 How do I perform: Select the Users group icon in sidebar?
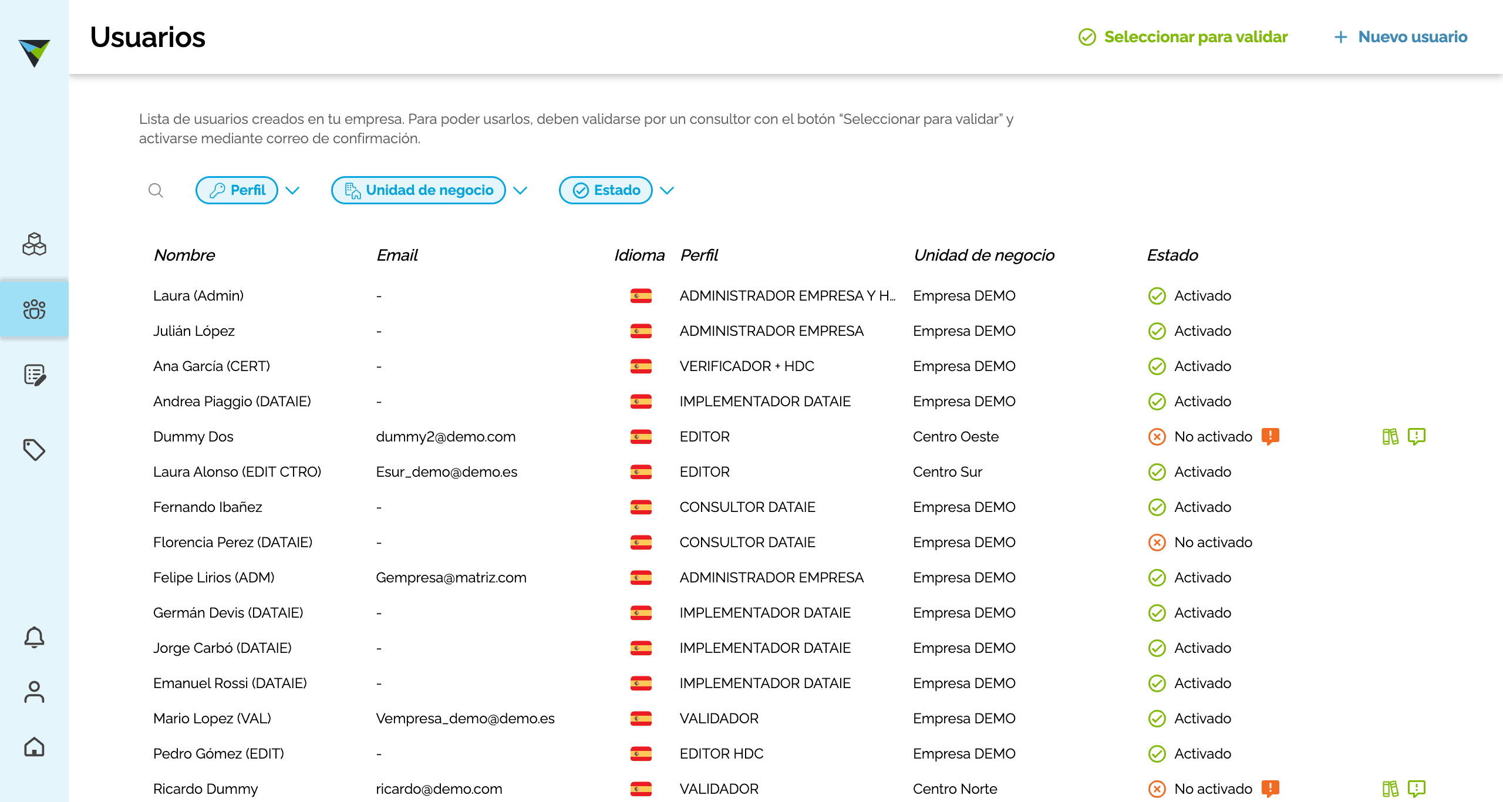34,309
